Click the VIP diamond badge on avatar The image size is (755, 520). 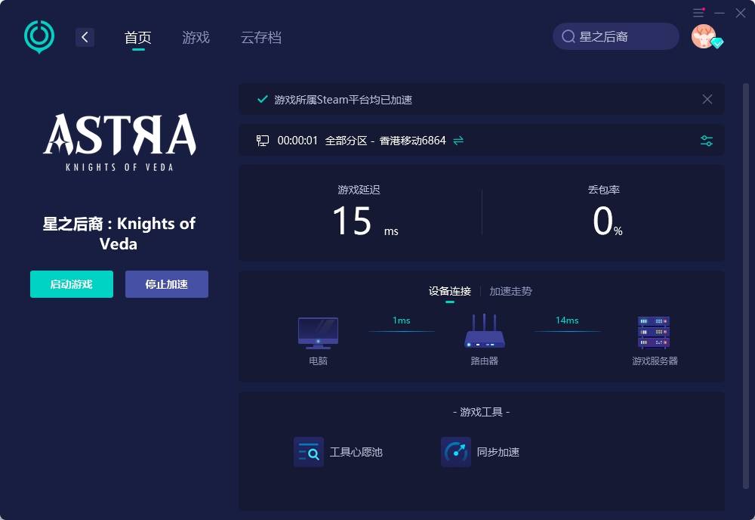point(717,43)
